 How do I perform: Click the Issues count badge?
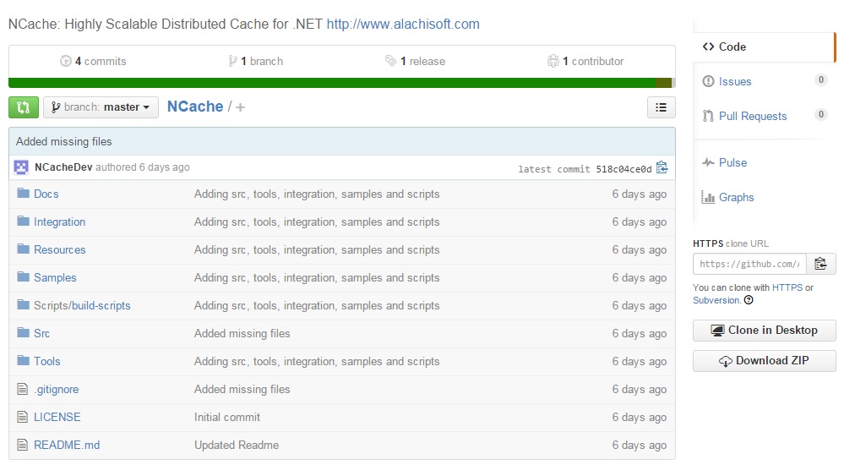(x=820, y=80)
